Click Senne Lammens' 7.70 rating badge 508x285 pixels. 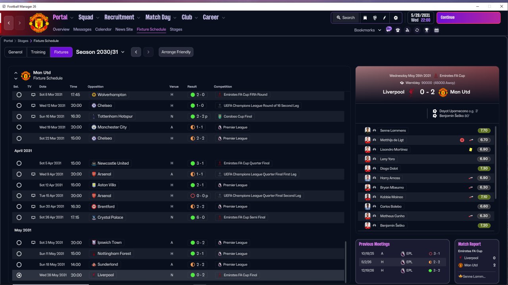tap(484, 131)
